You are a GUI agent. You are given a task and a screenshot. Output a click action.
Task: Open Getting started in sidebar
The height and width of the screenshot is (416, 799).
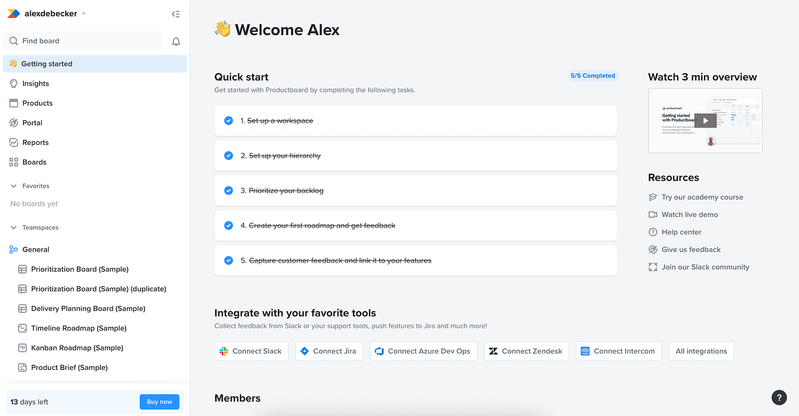95,64
